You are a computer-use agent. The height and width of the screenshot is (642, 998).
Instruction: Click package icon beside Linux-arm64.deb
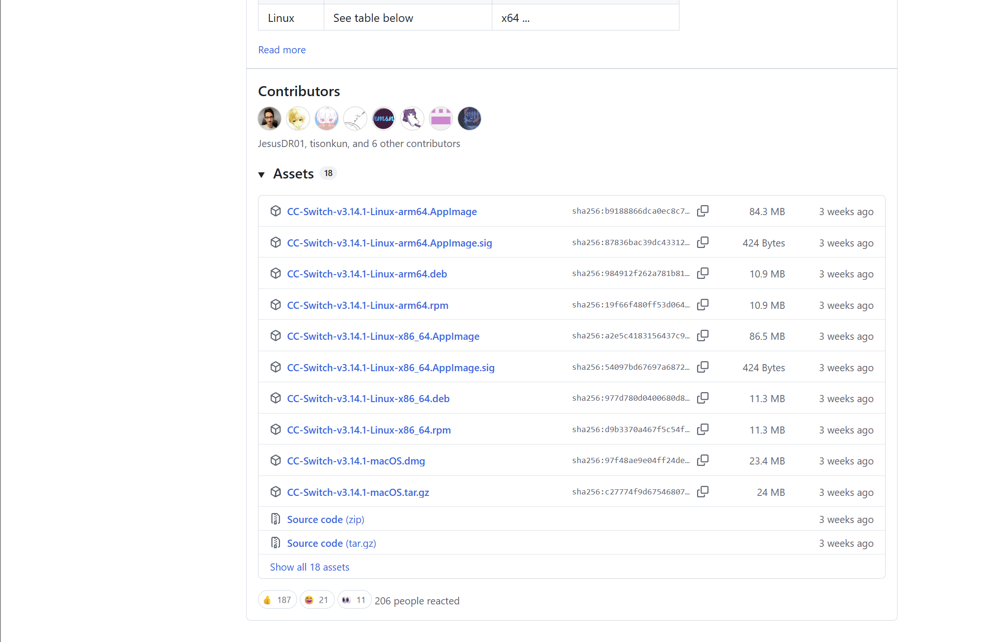pyautogui.click(x=276, y=273)
